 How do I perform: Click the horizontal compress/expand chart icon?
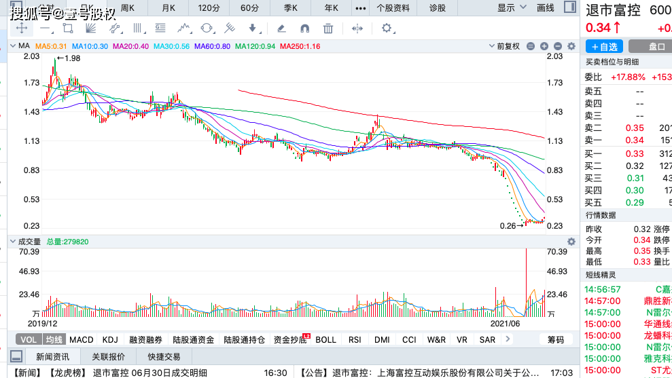[357, 29]
